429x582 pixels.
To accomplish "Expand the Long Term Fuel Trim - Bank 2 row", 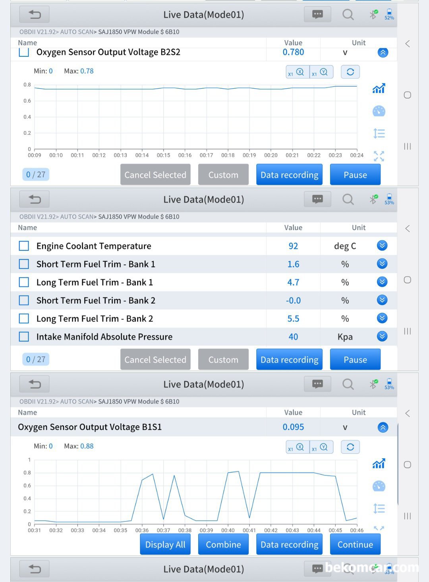I will (x=382, y=318).
